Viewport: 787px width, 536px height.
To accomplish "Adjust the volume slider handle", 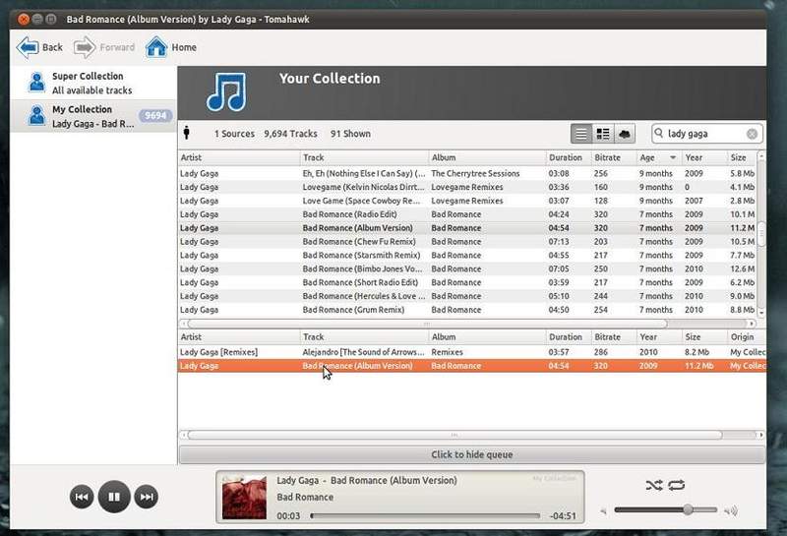I will point(688,509).
